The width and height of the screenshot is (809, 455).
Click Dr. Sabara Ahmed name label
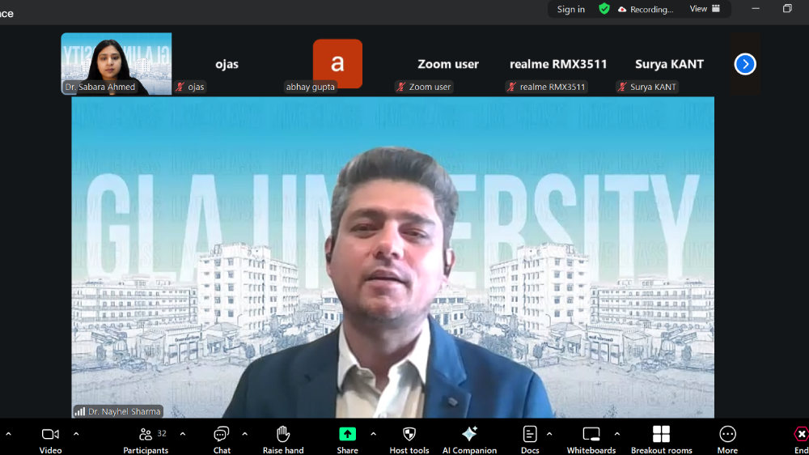[100, 87]
